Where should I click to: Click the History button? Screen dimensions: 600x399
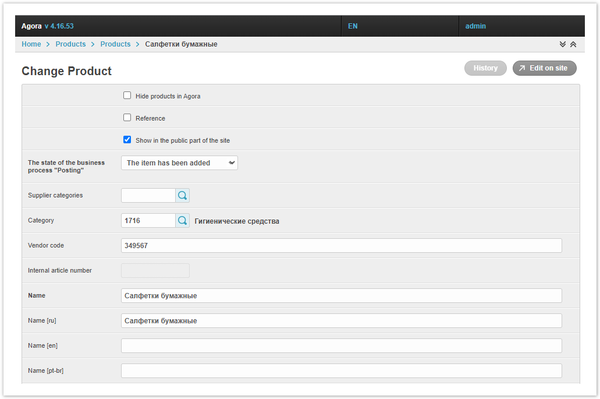[485, 68]
